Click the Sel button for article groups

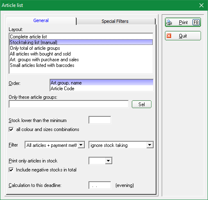(x=142, y=104)
